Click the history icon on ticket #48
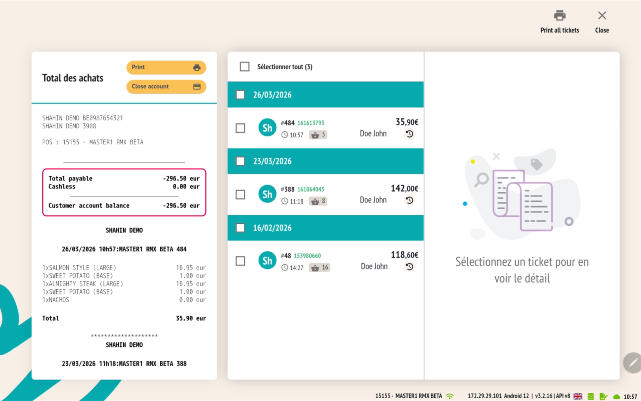Viewport: 641px width, 401px height. pos(410,267)
